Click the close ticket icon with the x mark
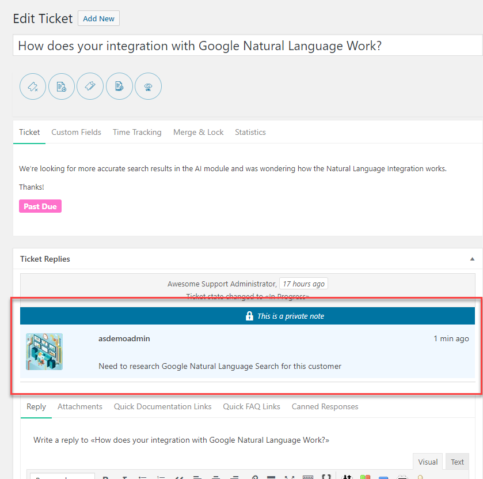Viewport: 483px width, 479px height. pyautogui.click(x=33, y=86)
